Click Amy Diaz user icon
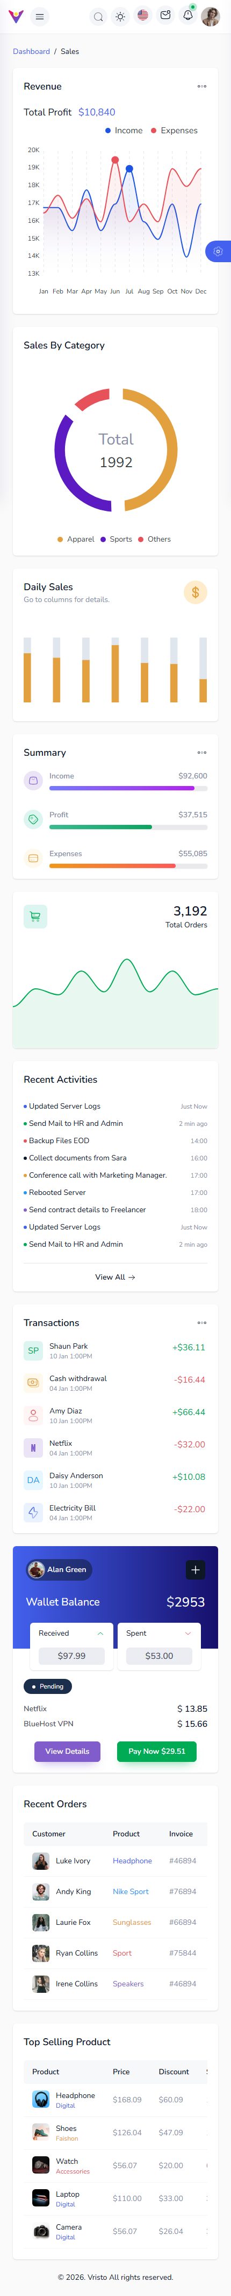Image resolution: width=231 pixels, height=2296 pixels. (33, 1416)
